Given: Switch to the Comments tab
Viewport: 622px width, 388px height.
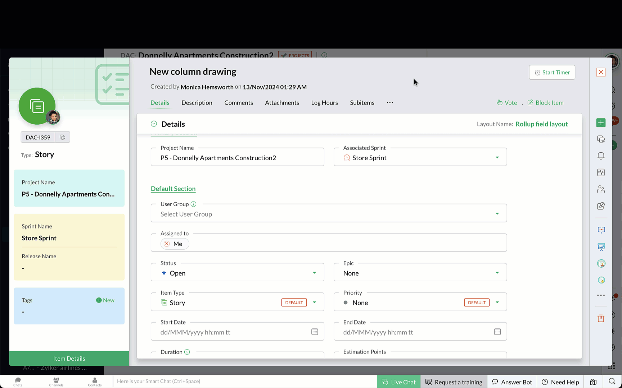Looking at the screenshot, I should click(238, 103).
